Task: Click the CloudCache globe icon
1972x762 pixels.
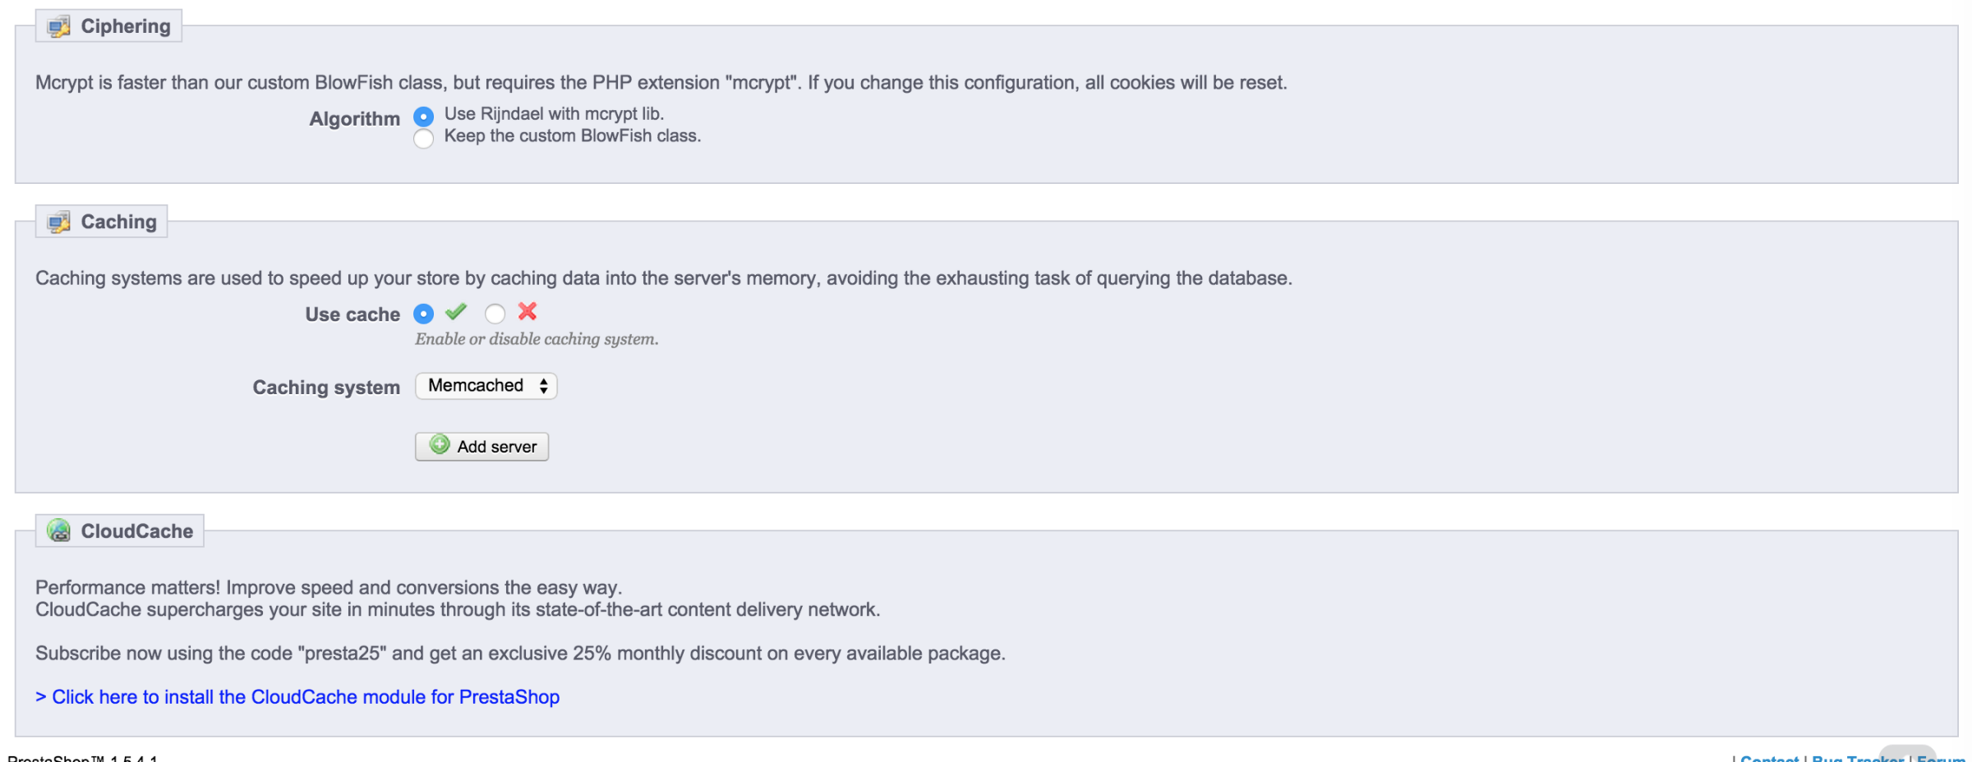Action: pyautogui.click(x=58, y=531)
